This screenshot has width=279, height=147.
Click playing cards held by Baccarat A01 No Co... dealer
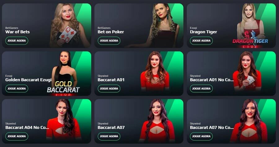click(250, 80)
